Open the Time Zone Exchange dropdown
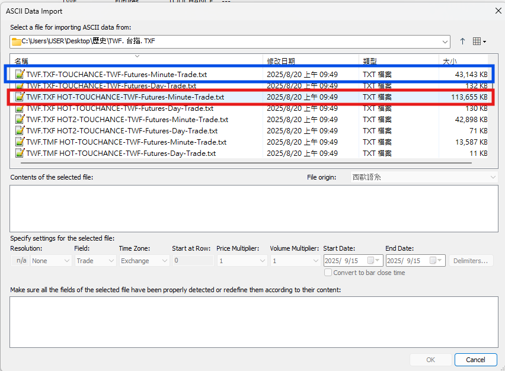The height and width of the screenshot is (371, 505). coord(164,261)
